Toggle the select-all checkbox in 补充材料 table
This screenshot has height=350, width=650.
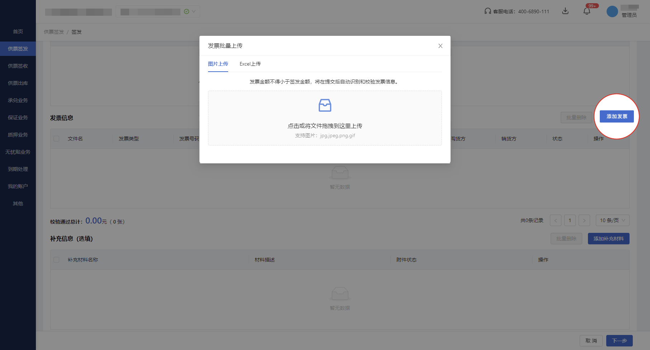(56, 259)
